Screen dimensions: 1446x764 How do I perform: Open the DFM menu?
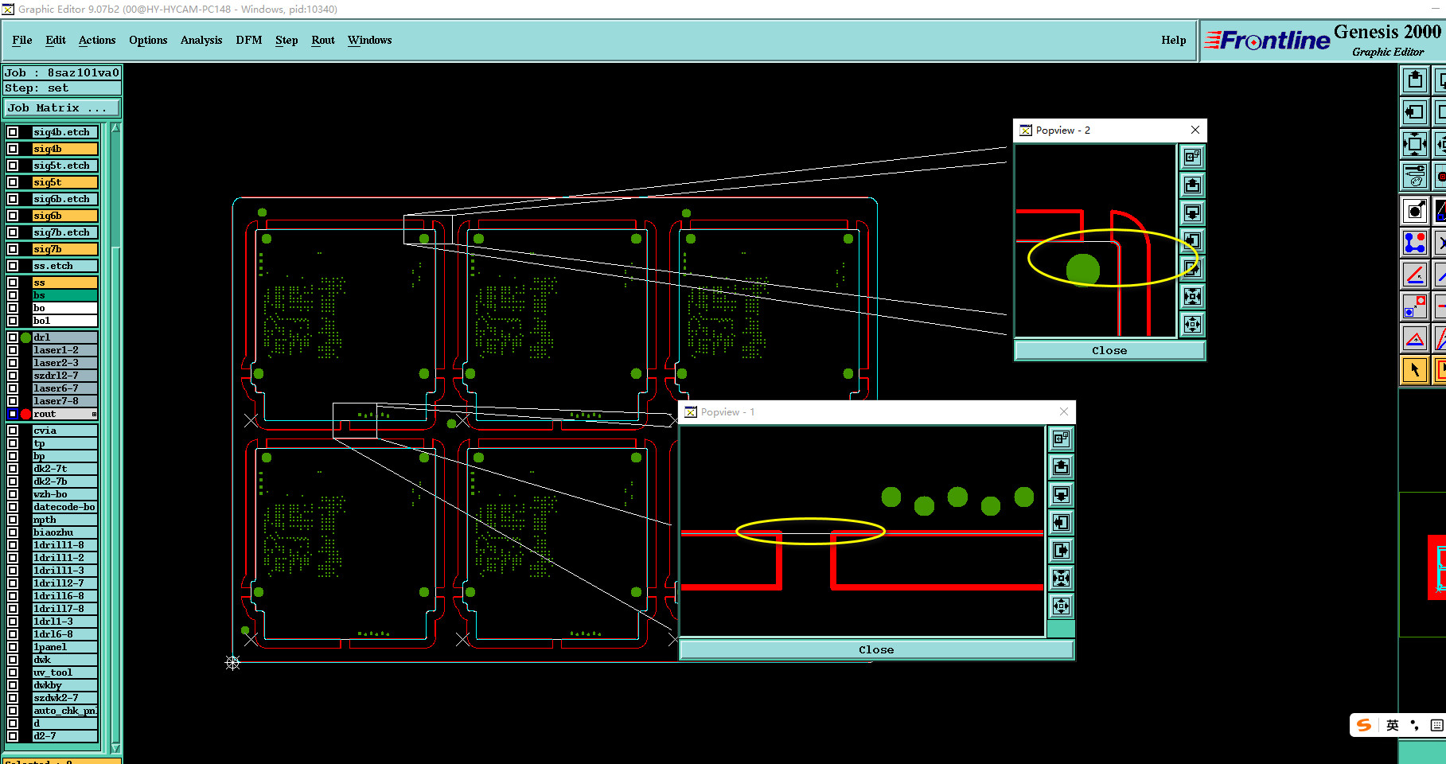pos(249,40)
